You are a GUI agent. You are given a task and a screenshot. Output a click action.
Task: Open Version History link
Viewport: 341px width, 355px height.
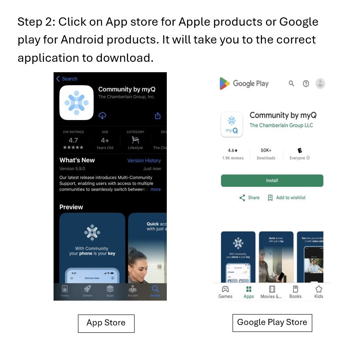coord(144,161)
